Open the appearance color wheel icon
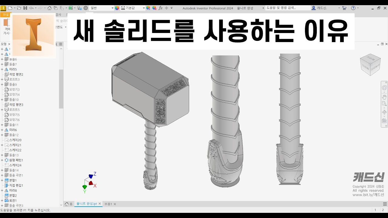388x218 pixels. tap(117, 8)
